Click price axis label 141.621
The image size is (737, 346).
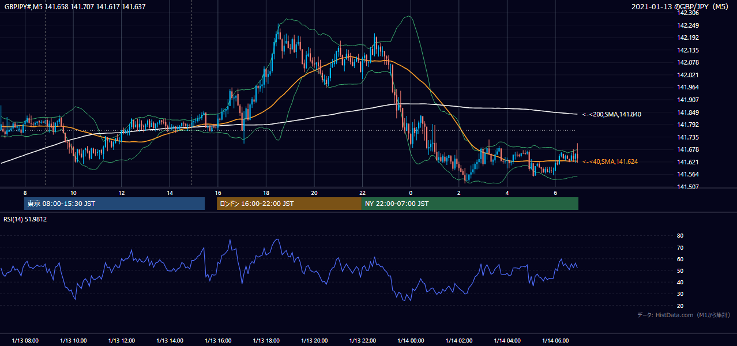(688, 162)
